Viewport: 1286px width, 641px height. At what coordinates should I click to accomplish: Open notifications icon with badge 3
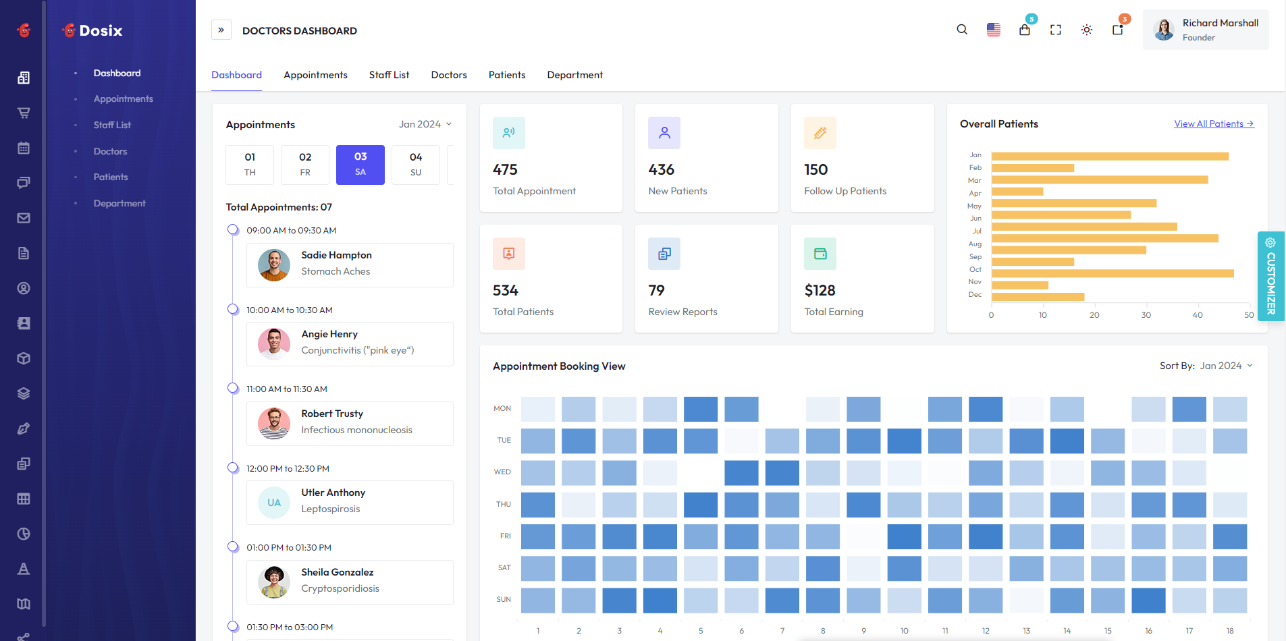coord(1118,30)
